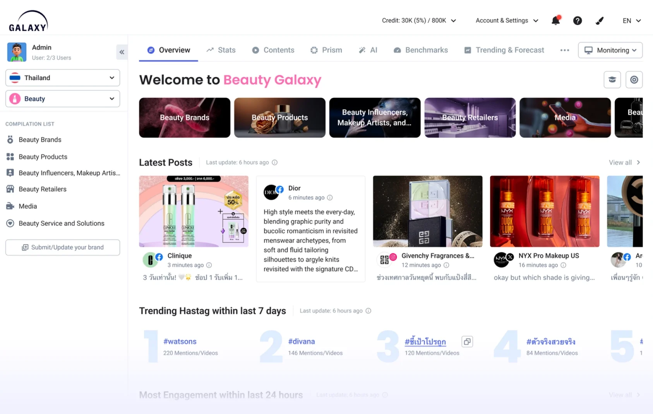Open the Credit usage dropdown

(x=419, y=21)
